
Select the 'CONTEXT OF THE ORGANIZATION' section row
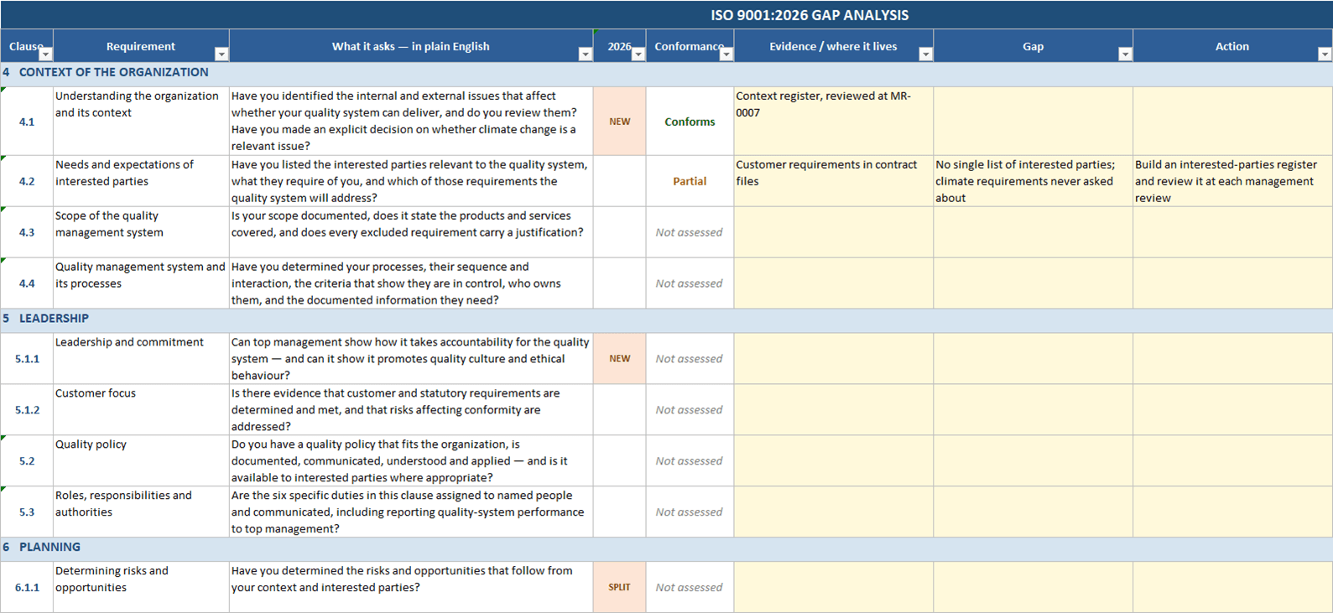point(666,73)
